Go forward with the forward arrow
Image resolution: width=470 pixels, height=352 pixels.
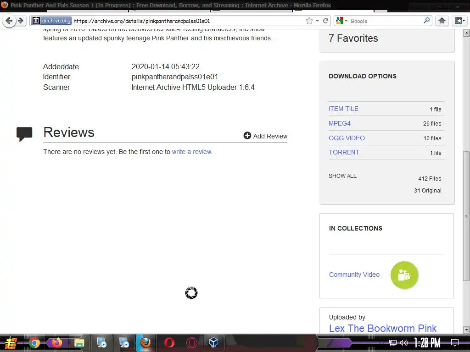[x=20, y=21]
